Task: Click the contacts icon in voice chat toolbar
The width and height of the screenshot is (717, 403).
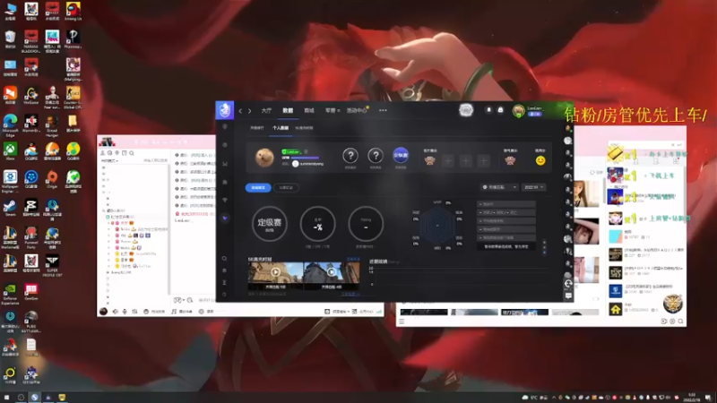Action: point(102,153)
